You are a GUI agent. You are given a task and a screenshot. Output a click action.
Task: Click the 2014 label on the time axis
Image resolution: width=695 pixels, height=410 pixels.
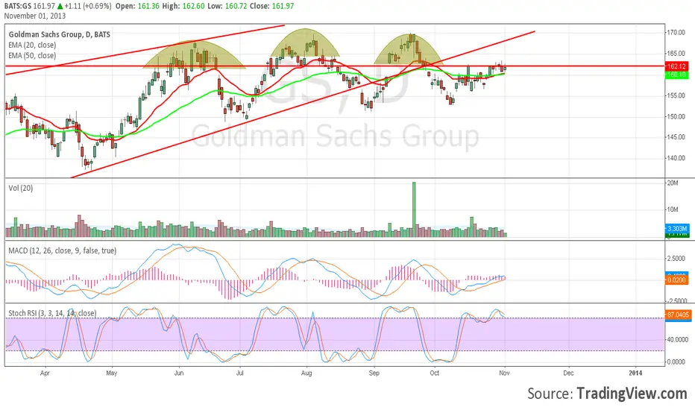click(x=635, y=373)
